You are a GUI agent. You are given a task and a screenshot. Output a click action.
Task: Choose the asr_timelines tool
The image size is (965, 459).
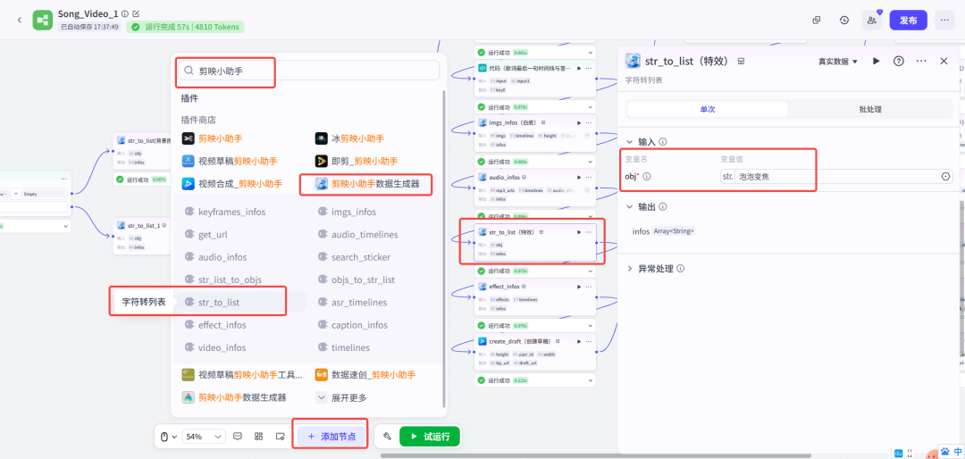352,302
